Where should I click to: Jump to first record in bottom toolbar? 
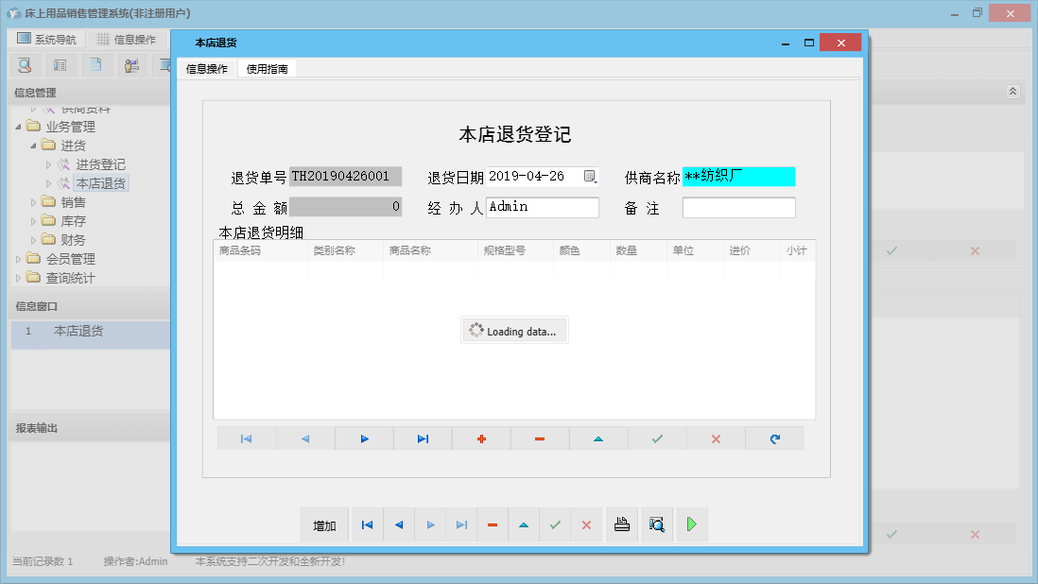367,524
